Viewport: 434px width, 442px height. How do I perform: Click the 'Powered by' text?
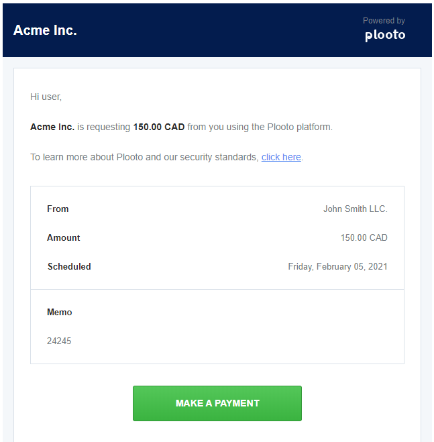point(384,21)
